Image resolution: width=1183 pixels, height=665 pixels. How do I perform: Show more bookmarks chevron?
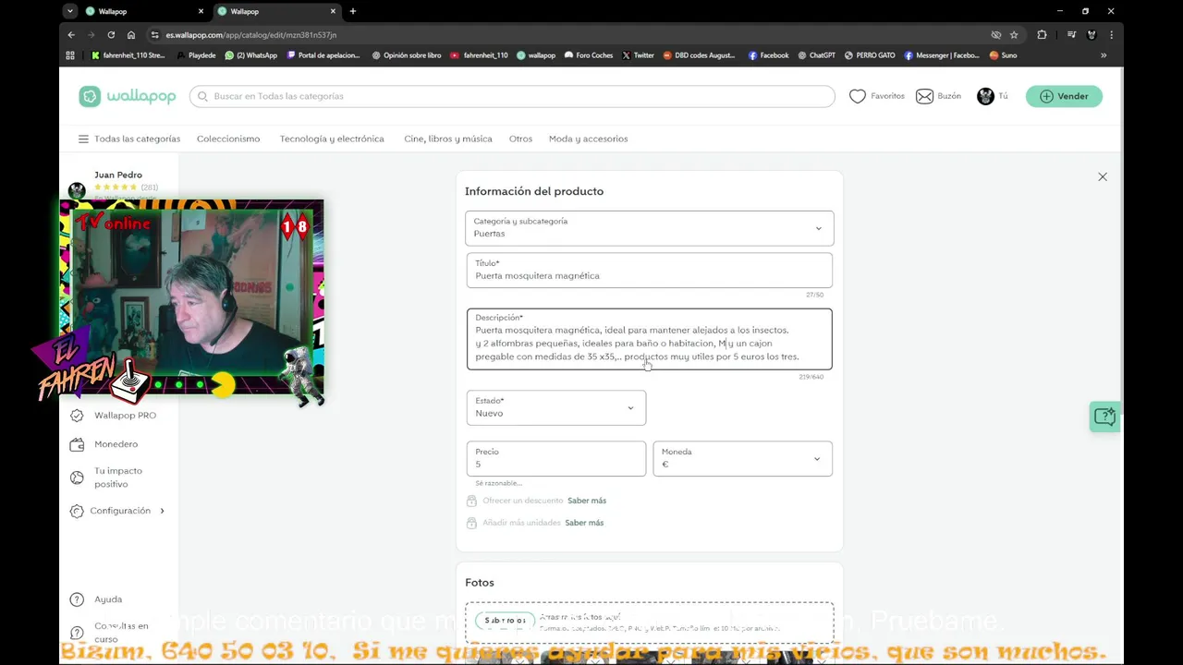pyautogui.click(x=1103, y=55)
